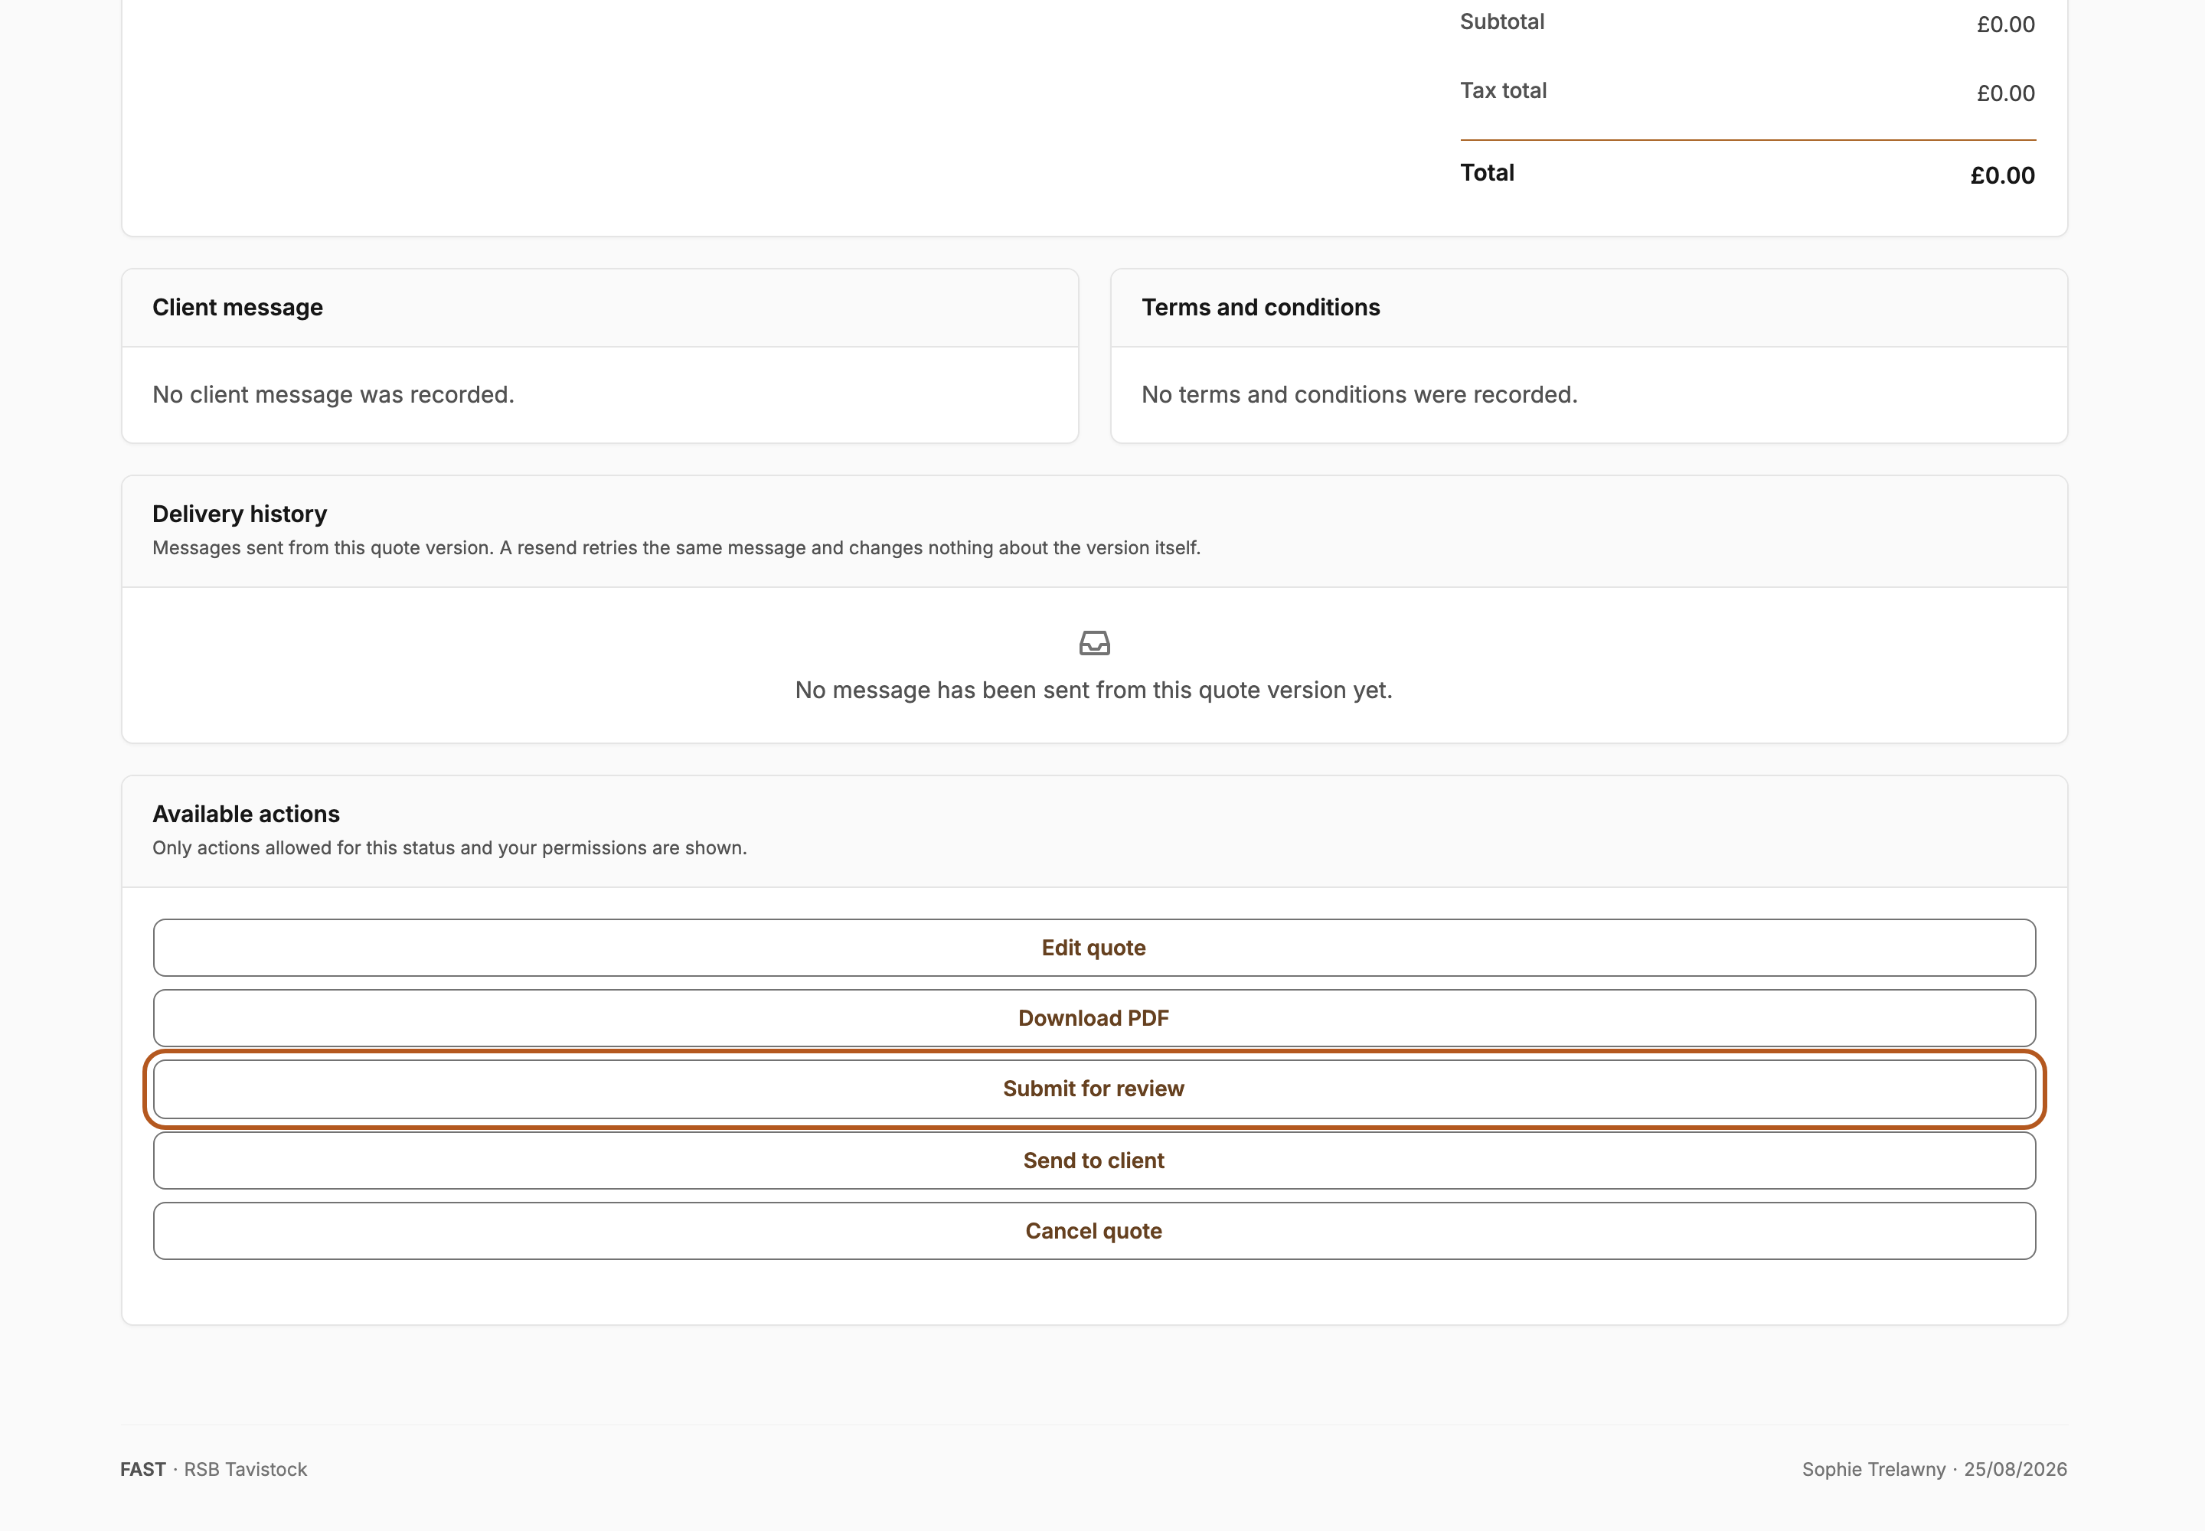The image size is (2205, 1531).
Task: Select the Client message heading
Action: point(238,307)
